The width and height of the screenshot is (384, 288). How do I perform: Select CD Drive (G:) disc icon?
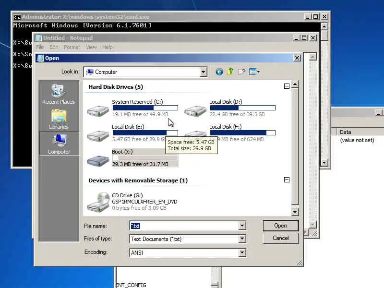[98, 202]
